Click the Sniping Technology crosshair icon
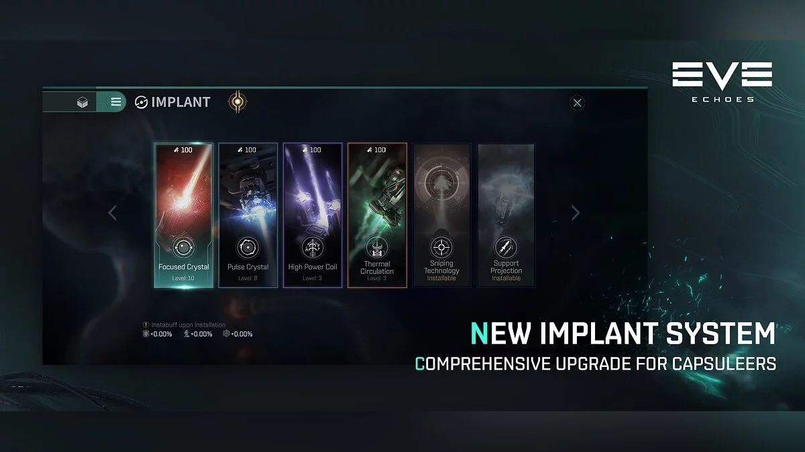805x452 pixels. (x=441, y=247)
